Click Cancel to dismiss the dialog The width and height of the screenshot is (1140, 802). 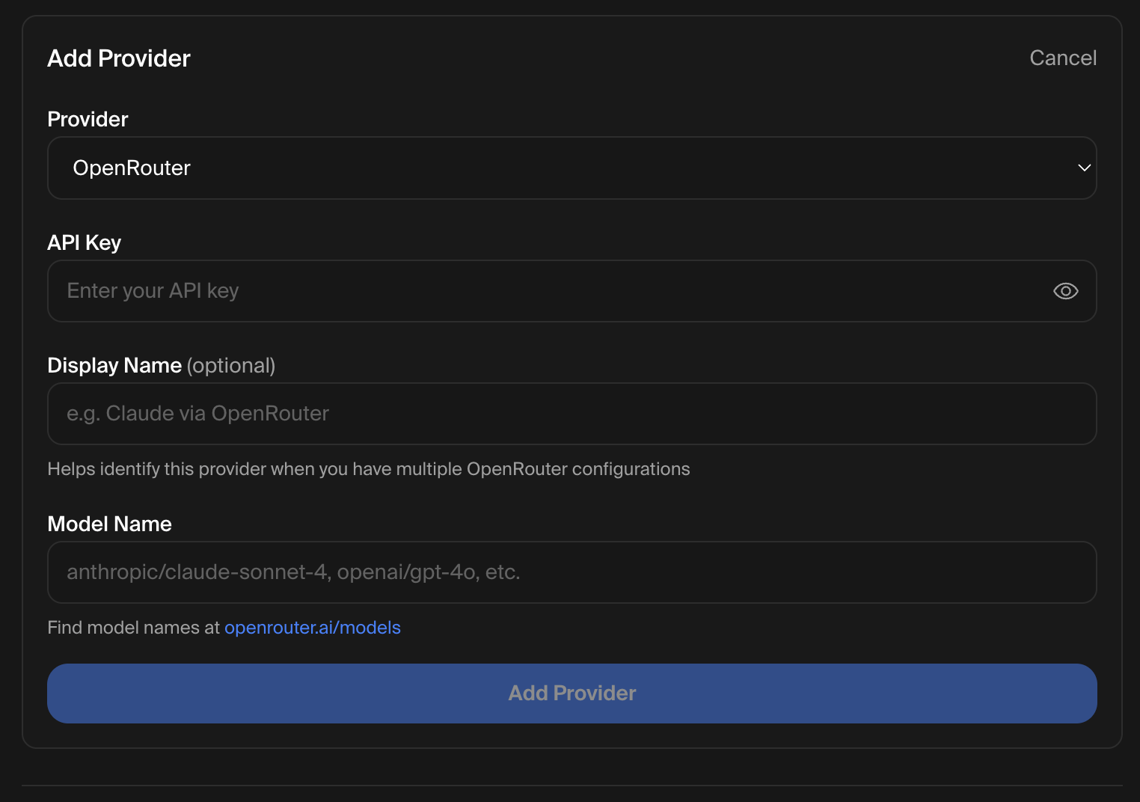pos(1063,58)
